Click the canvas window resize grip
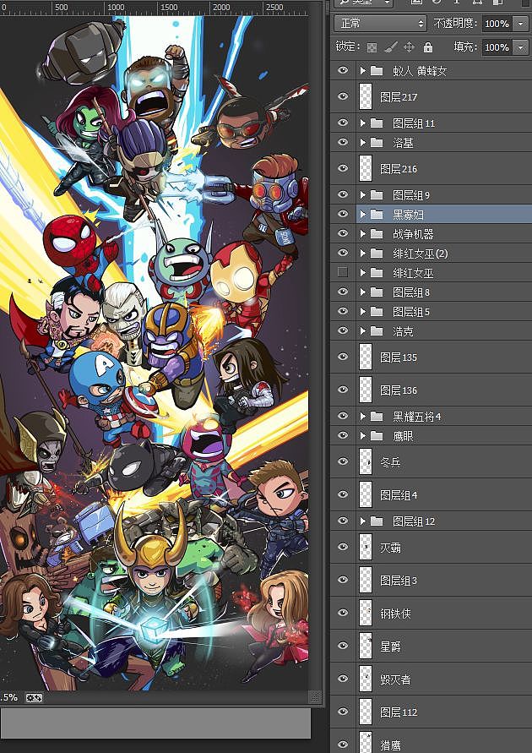 click(314, 697)
